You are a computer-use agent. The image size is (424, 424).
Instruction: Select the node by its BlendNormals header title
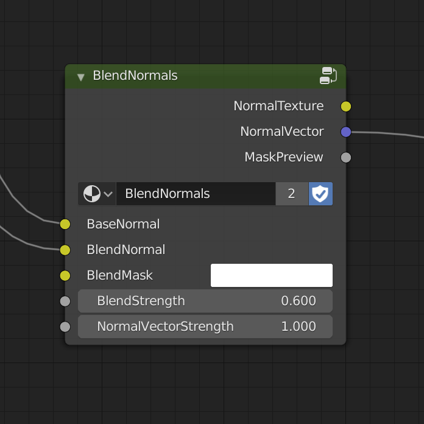[x=135, y=76]
